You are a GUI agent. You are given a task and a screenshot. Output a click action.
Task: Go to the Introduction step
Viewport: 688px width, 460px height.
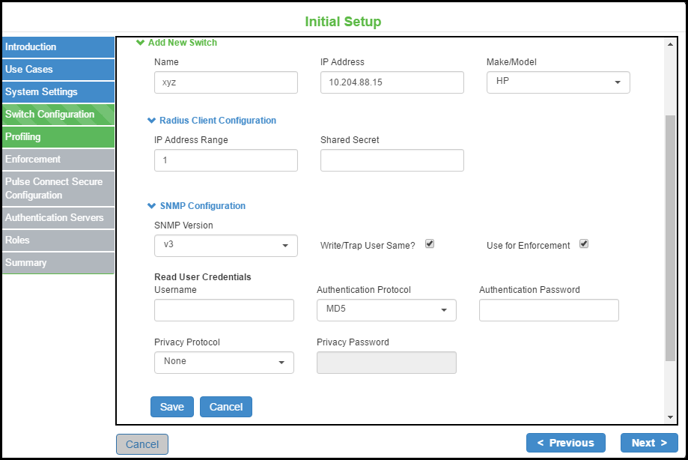click(58, 47)
